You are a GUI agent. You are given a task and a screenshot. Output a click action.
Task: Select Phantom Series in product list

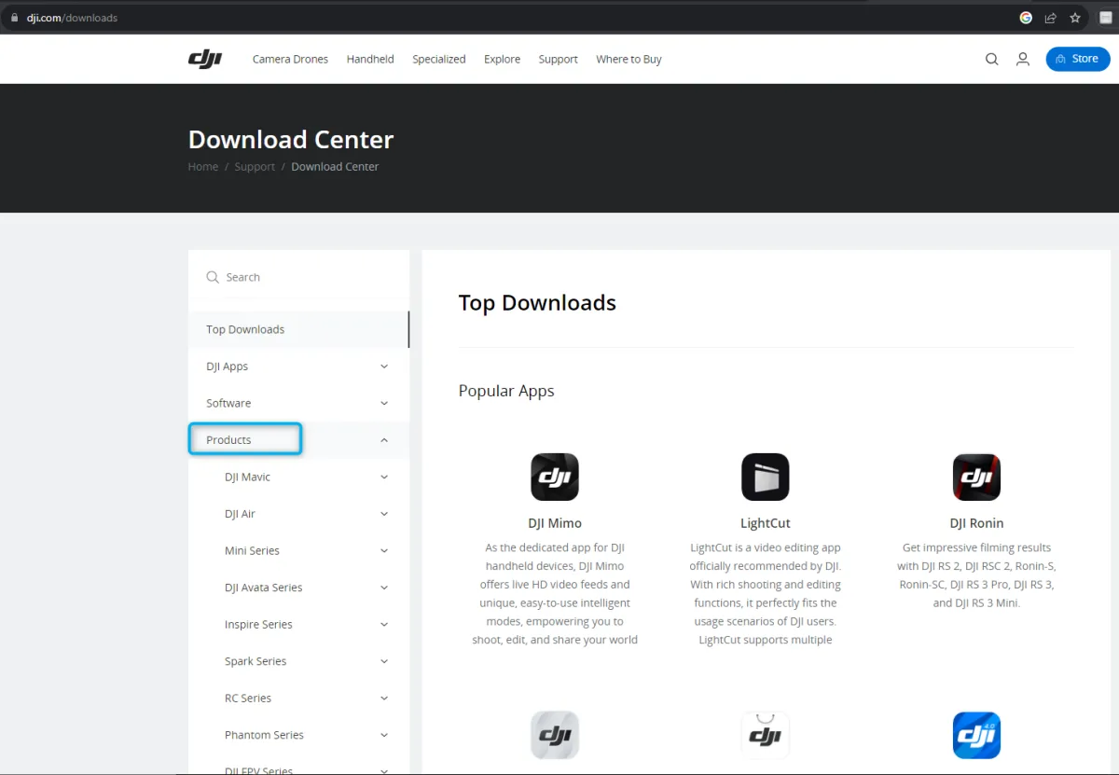click(264, 735)
